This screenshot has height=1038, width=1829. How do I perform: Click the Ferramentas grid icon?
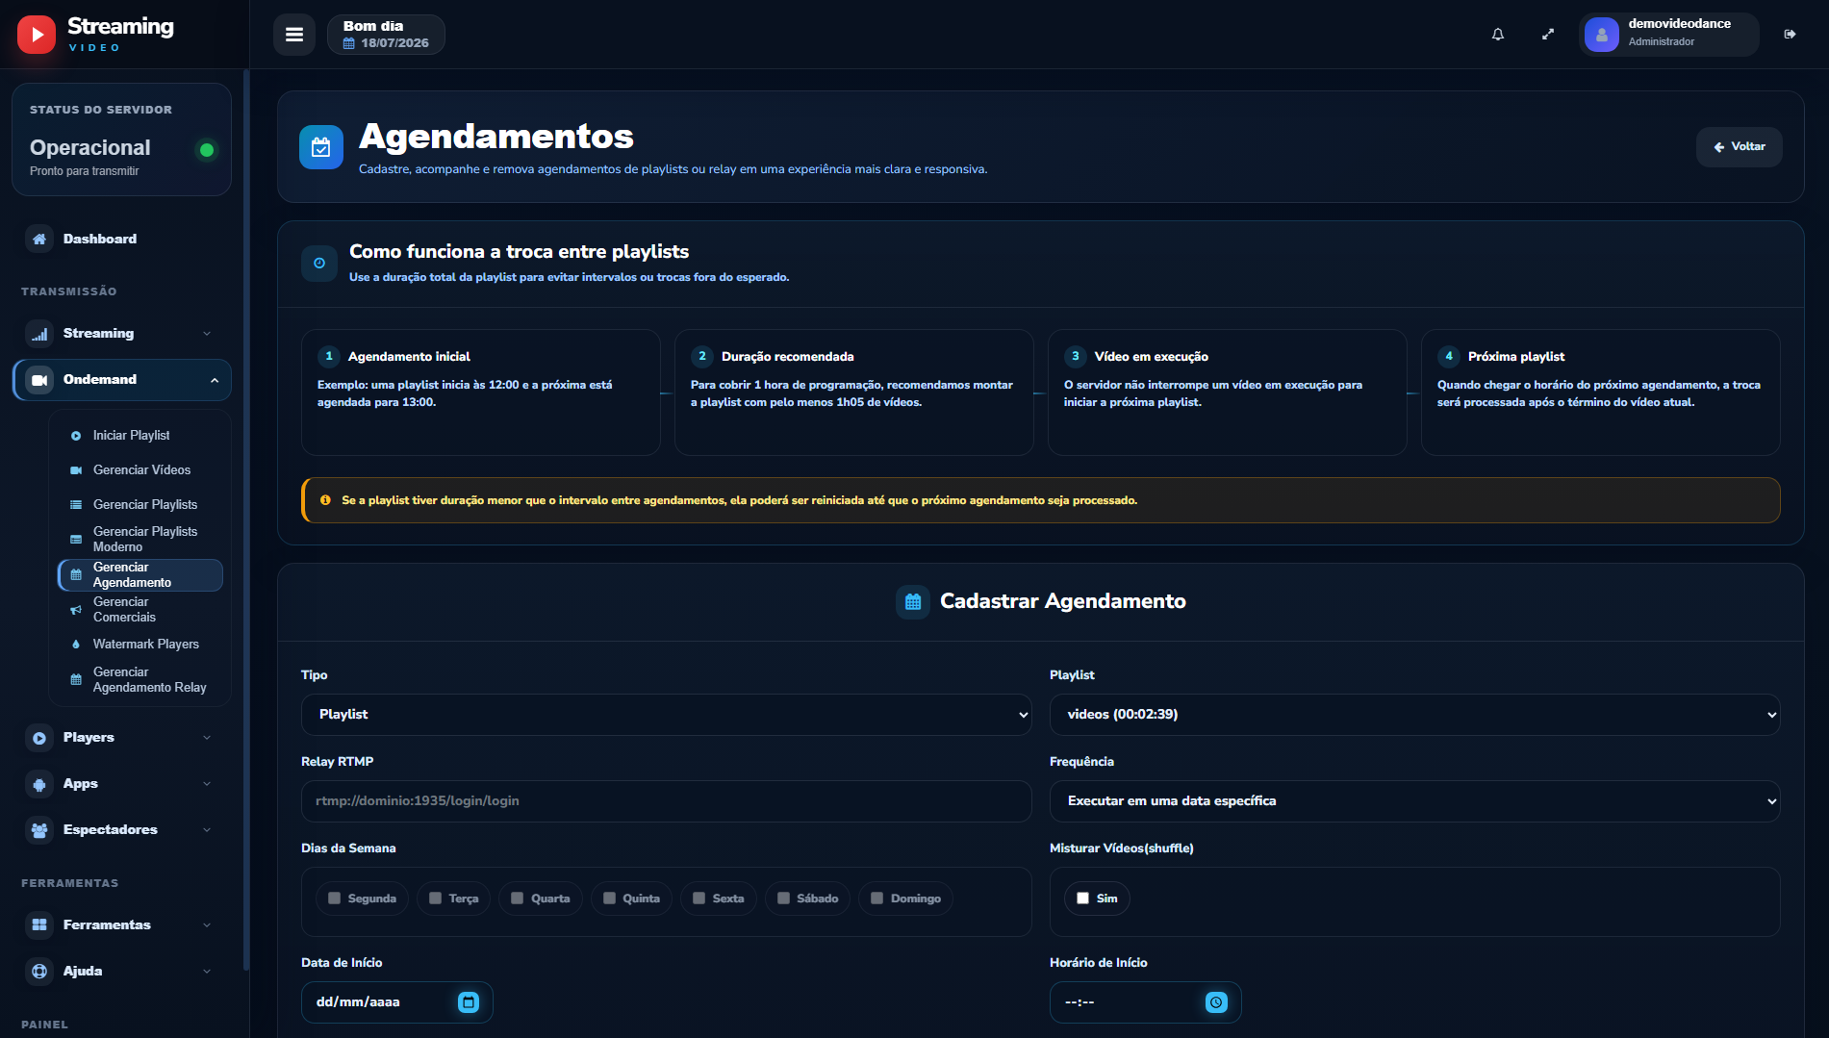[x=39, y=924]
